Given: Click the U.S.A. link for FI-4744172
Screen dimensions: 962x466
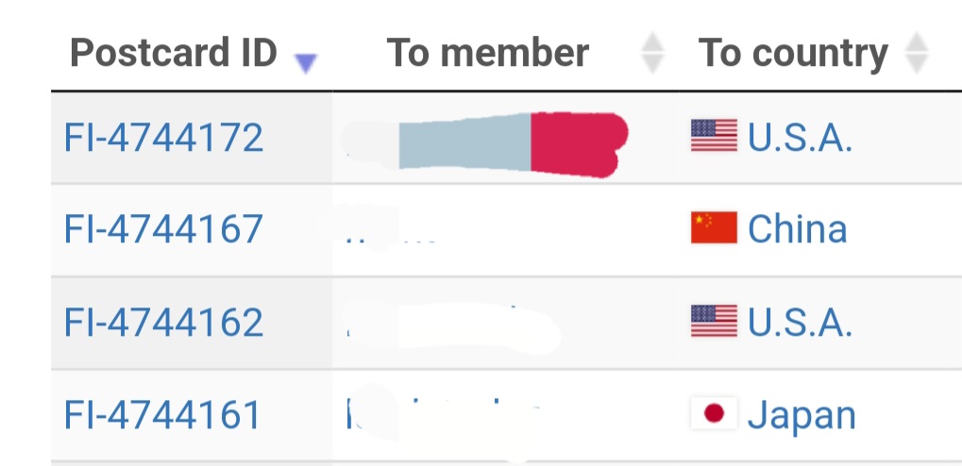Looking at the screenshot, I should coord(801,138).
